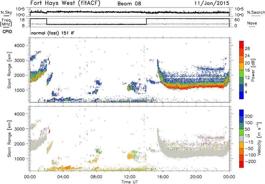Select the yellow-orange 16–20 segment of the power color bar
Viewport: 265px width, 184px height.
click(241, 66)
